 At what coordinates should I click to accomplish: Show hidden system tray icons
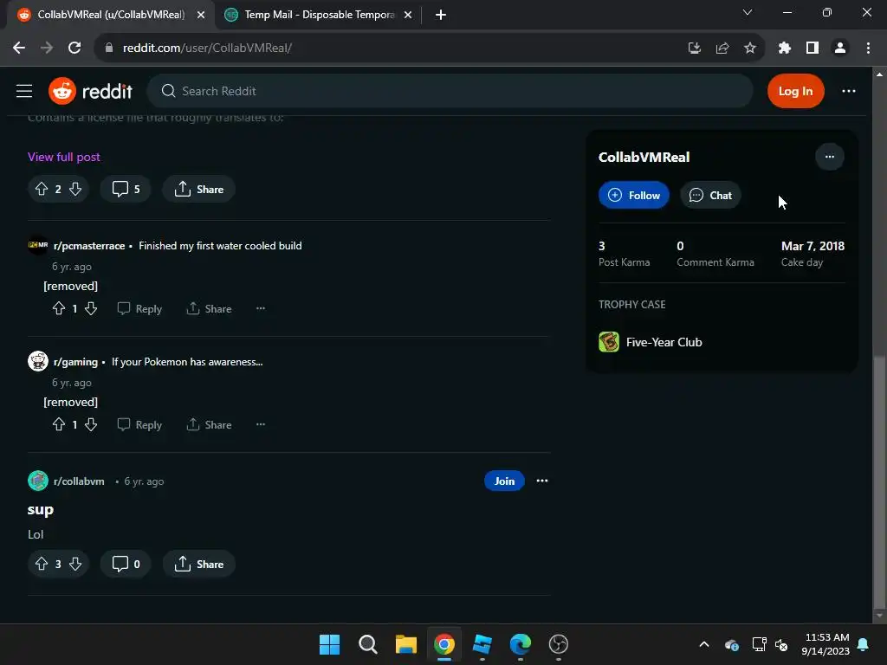[x=703, y=644]
